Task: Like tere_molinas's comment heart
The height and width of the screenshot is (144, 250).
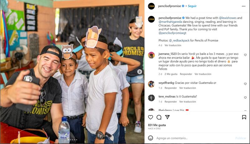Action: coord(245,98)
